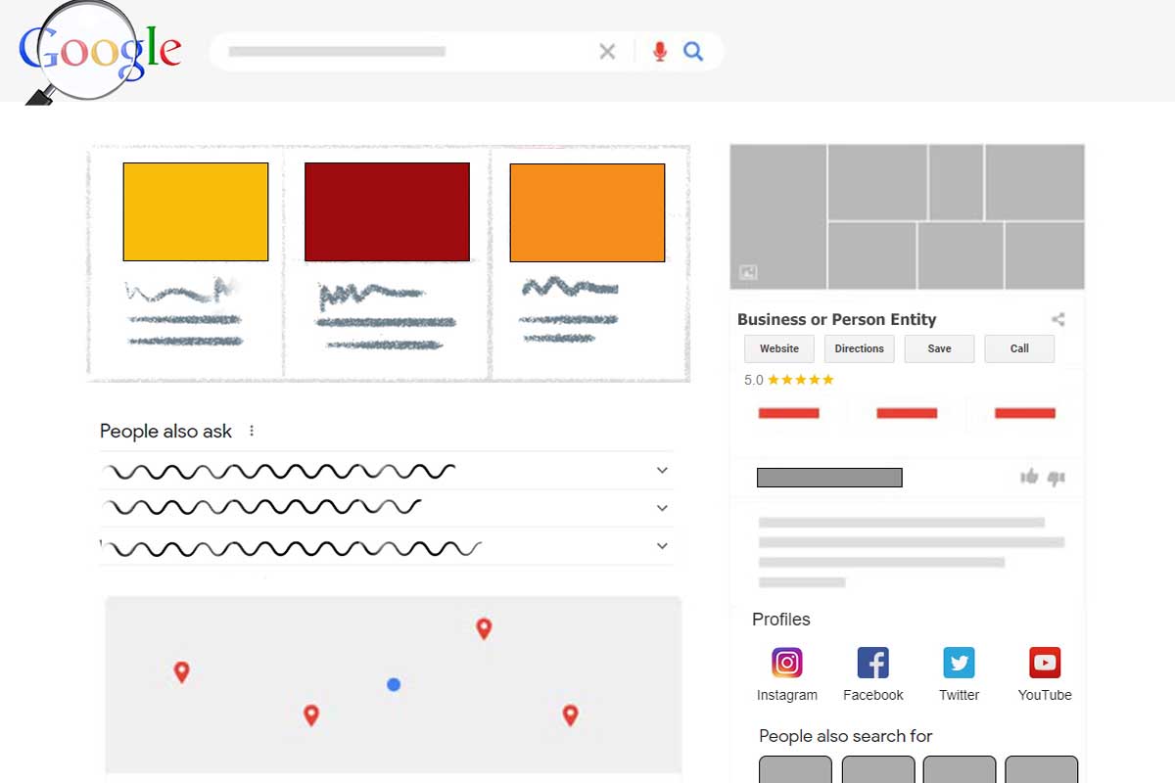Expand the third People also ask question
1175x783 pixels.
coord(387,546)
